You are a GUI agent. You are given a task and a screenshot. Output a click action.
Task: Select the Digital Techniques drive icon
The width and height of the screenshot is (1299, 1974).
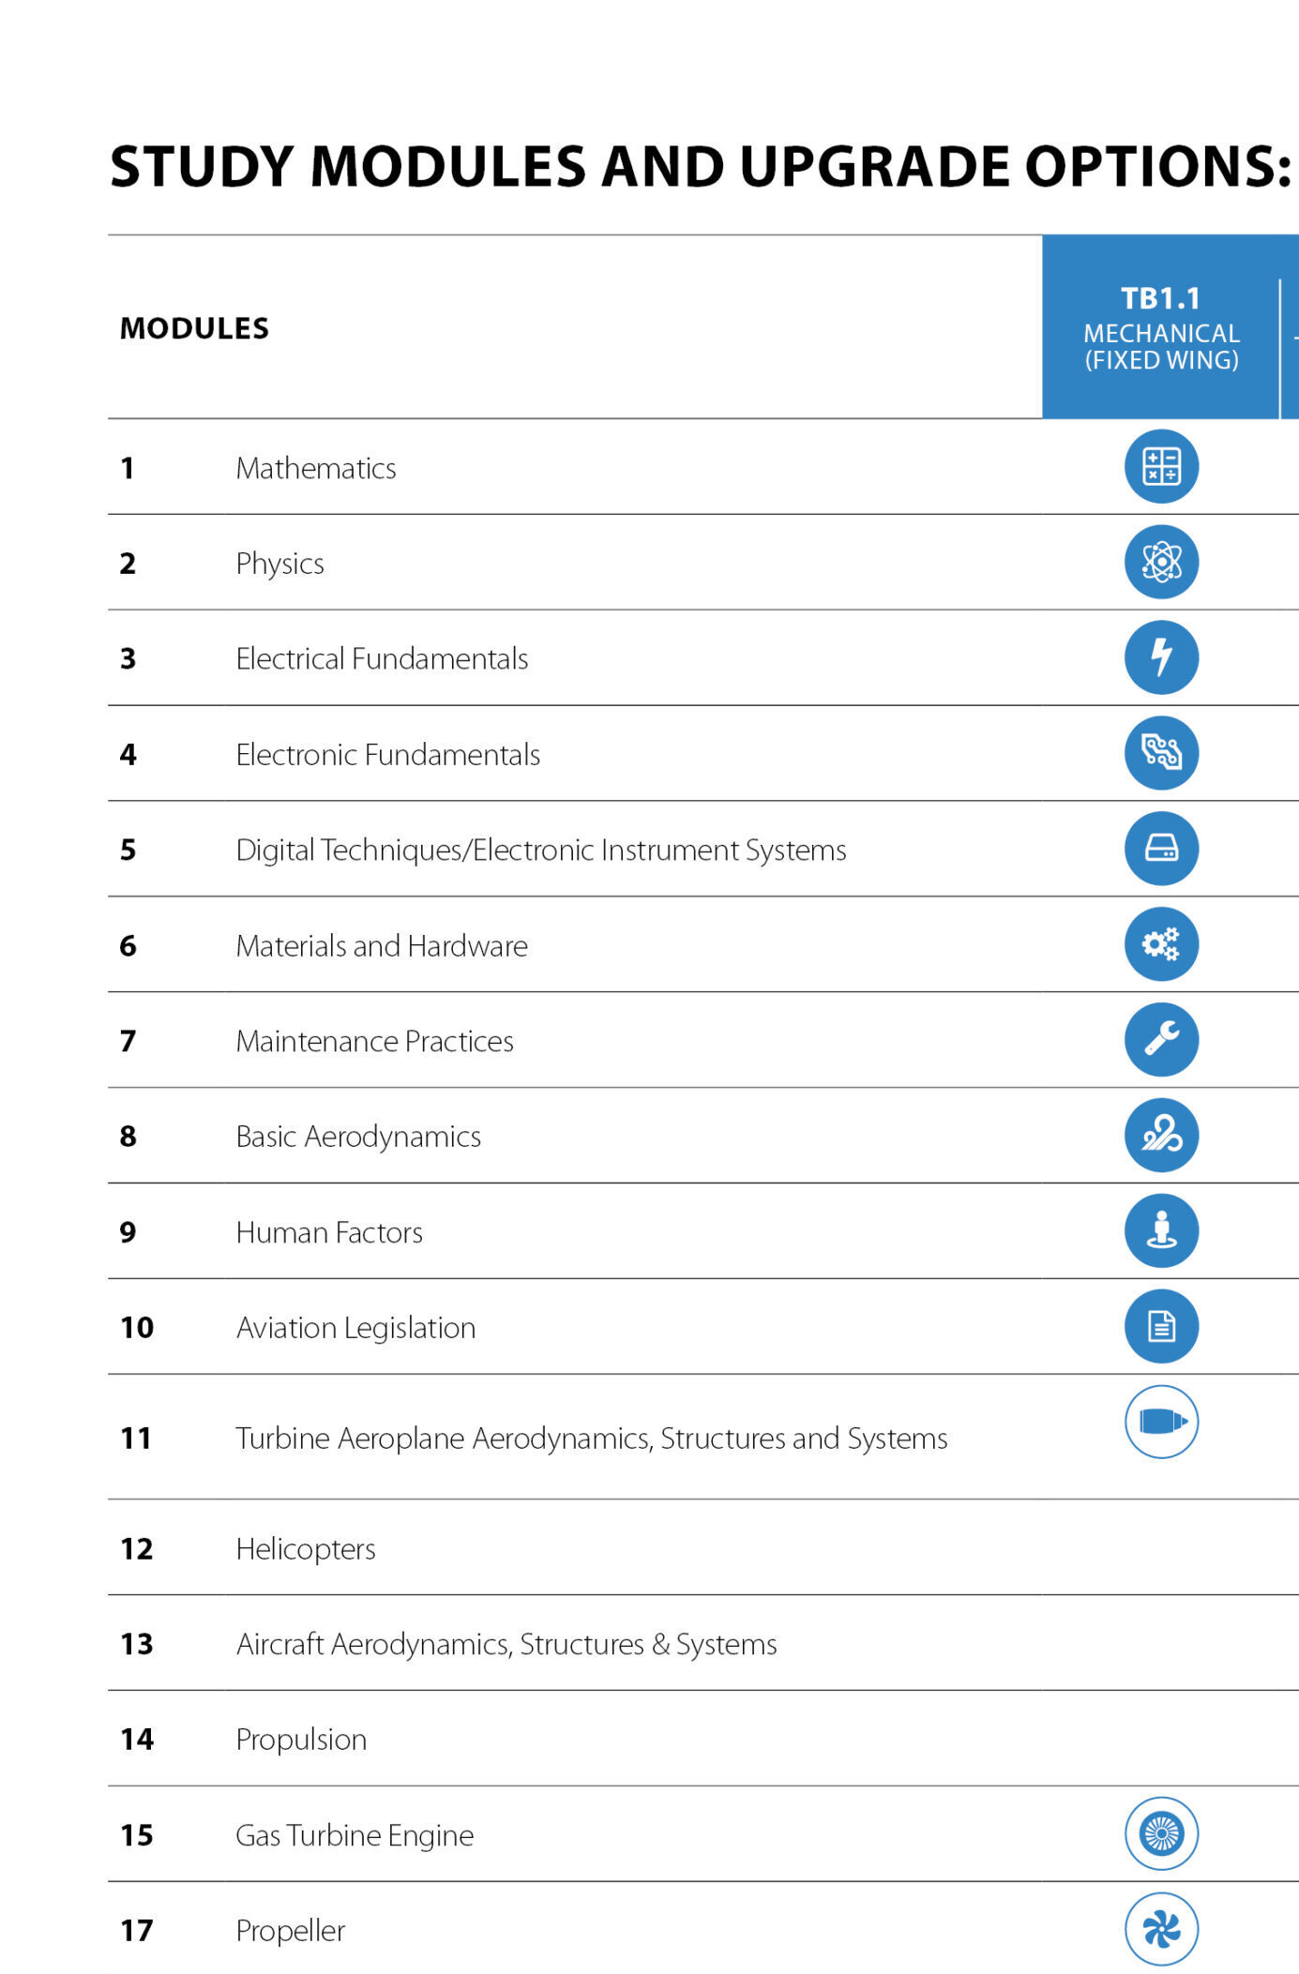point(1161,849)
